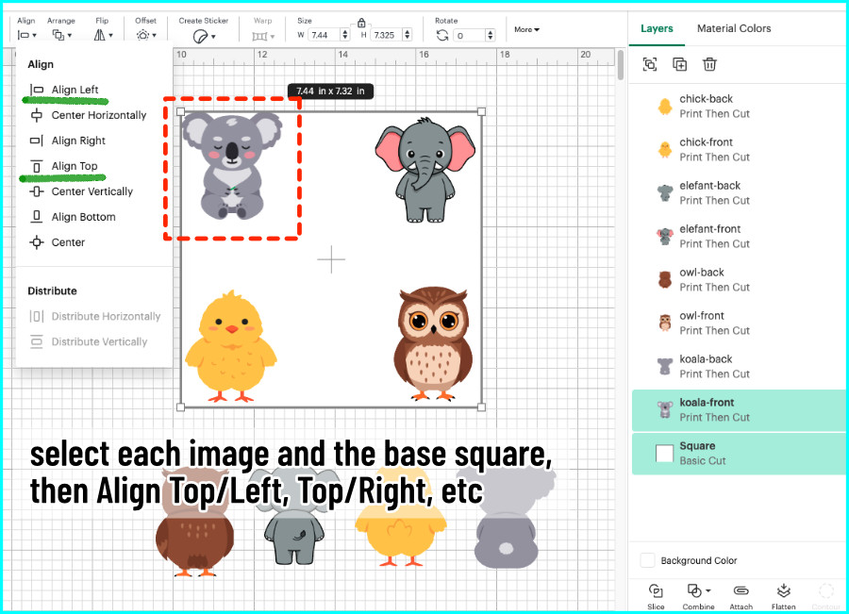Screen dimensions: 849x614
Task: Switch to Material Colors tab
Action: tap(734, 28)
